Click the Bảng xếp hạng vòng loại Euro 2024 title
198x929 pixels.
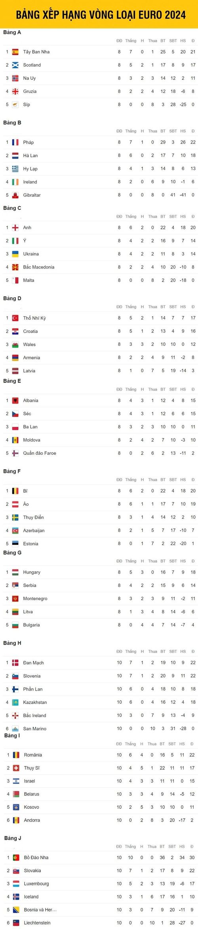(x=101, y=15)
